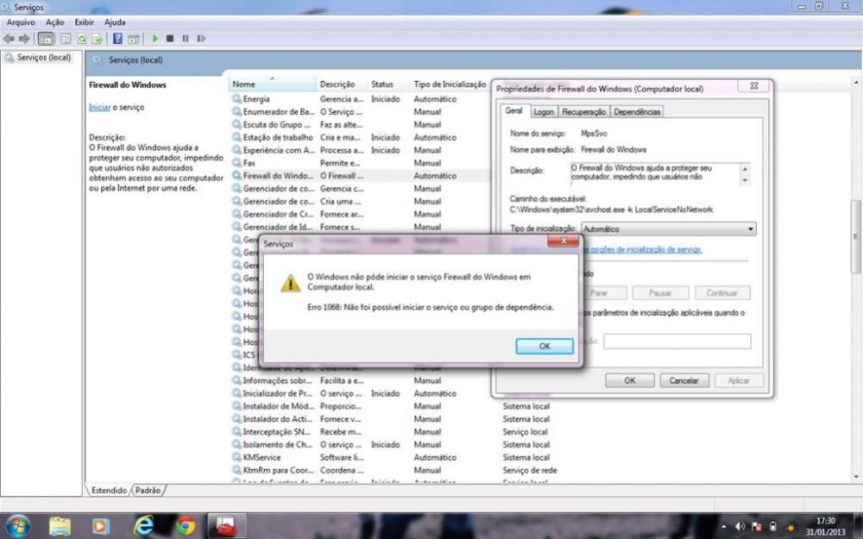Click the startup parameters input field
863x539 pixels.
tap(677, 341)
